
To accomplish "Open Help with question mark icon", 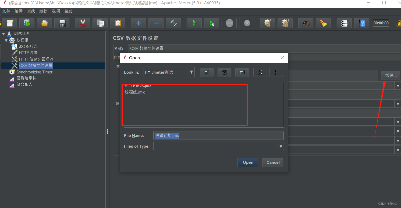I will coord(362,23).
